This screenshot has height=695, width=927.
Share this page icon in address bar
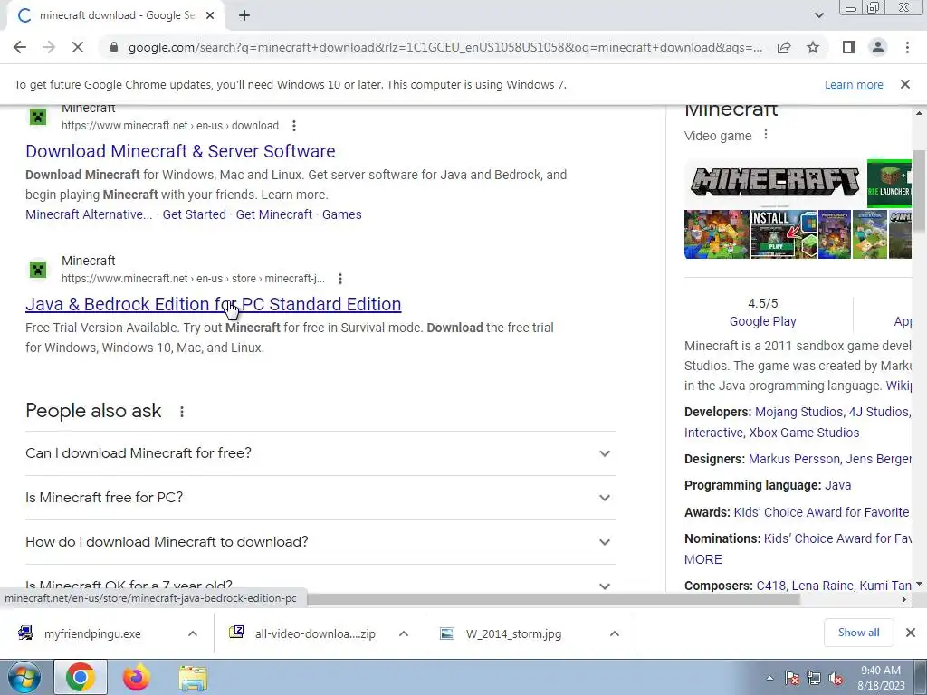click(784, 47)
